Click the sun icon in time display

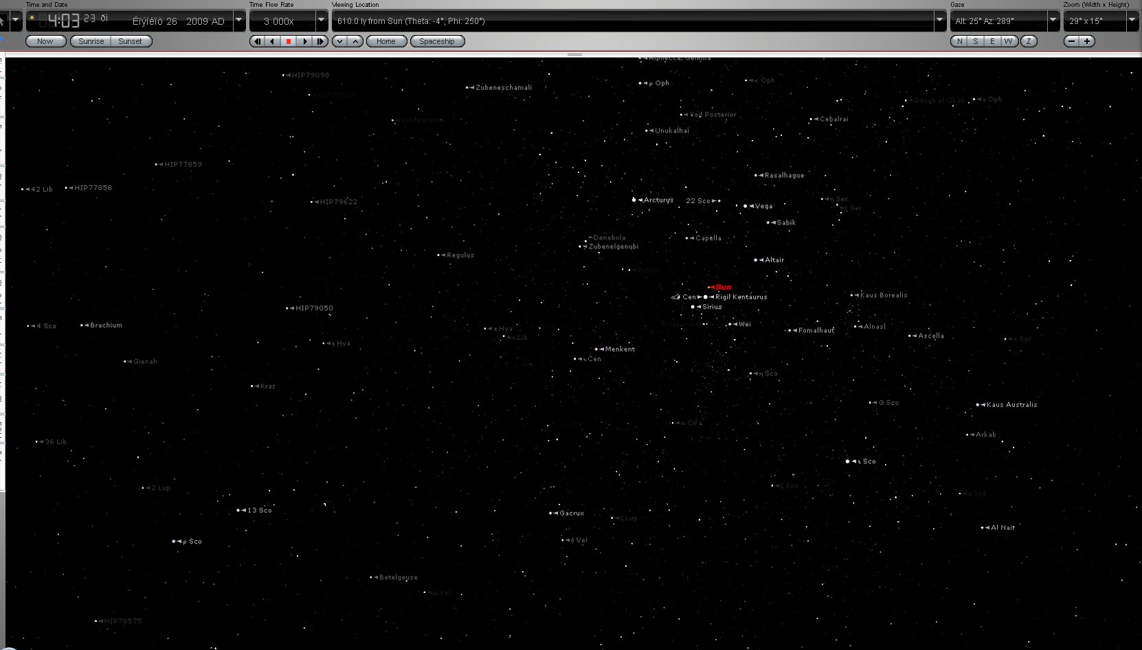pos(32,18)
